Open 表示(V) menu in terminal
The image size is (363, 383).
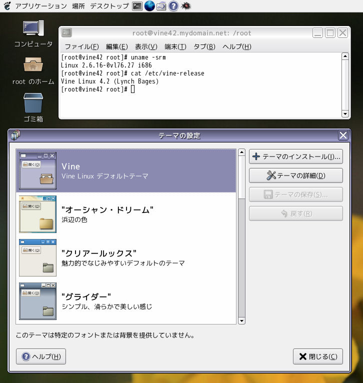click(146, 46)
